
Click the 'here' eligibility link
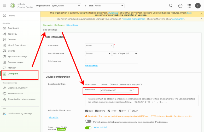(189, 13)
